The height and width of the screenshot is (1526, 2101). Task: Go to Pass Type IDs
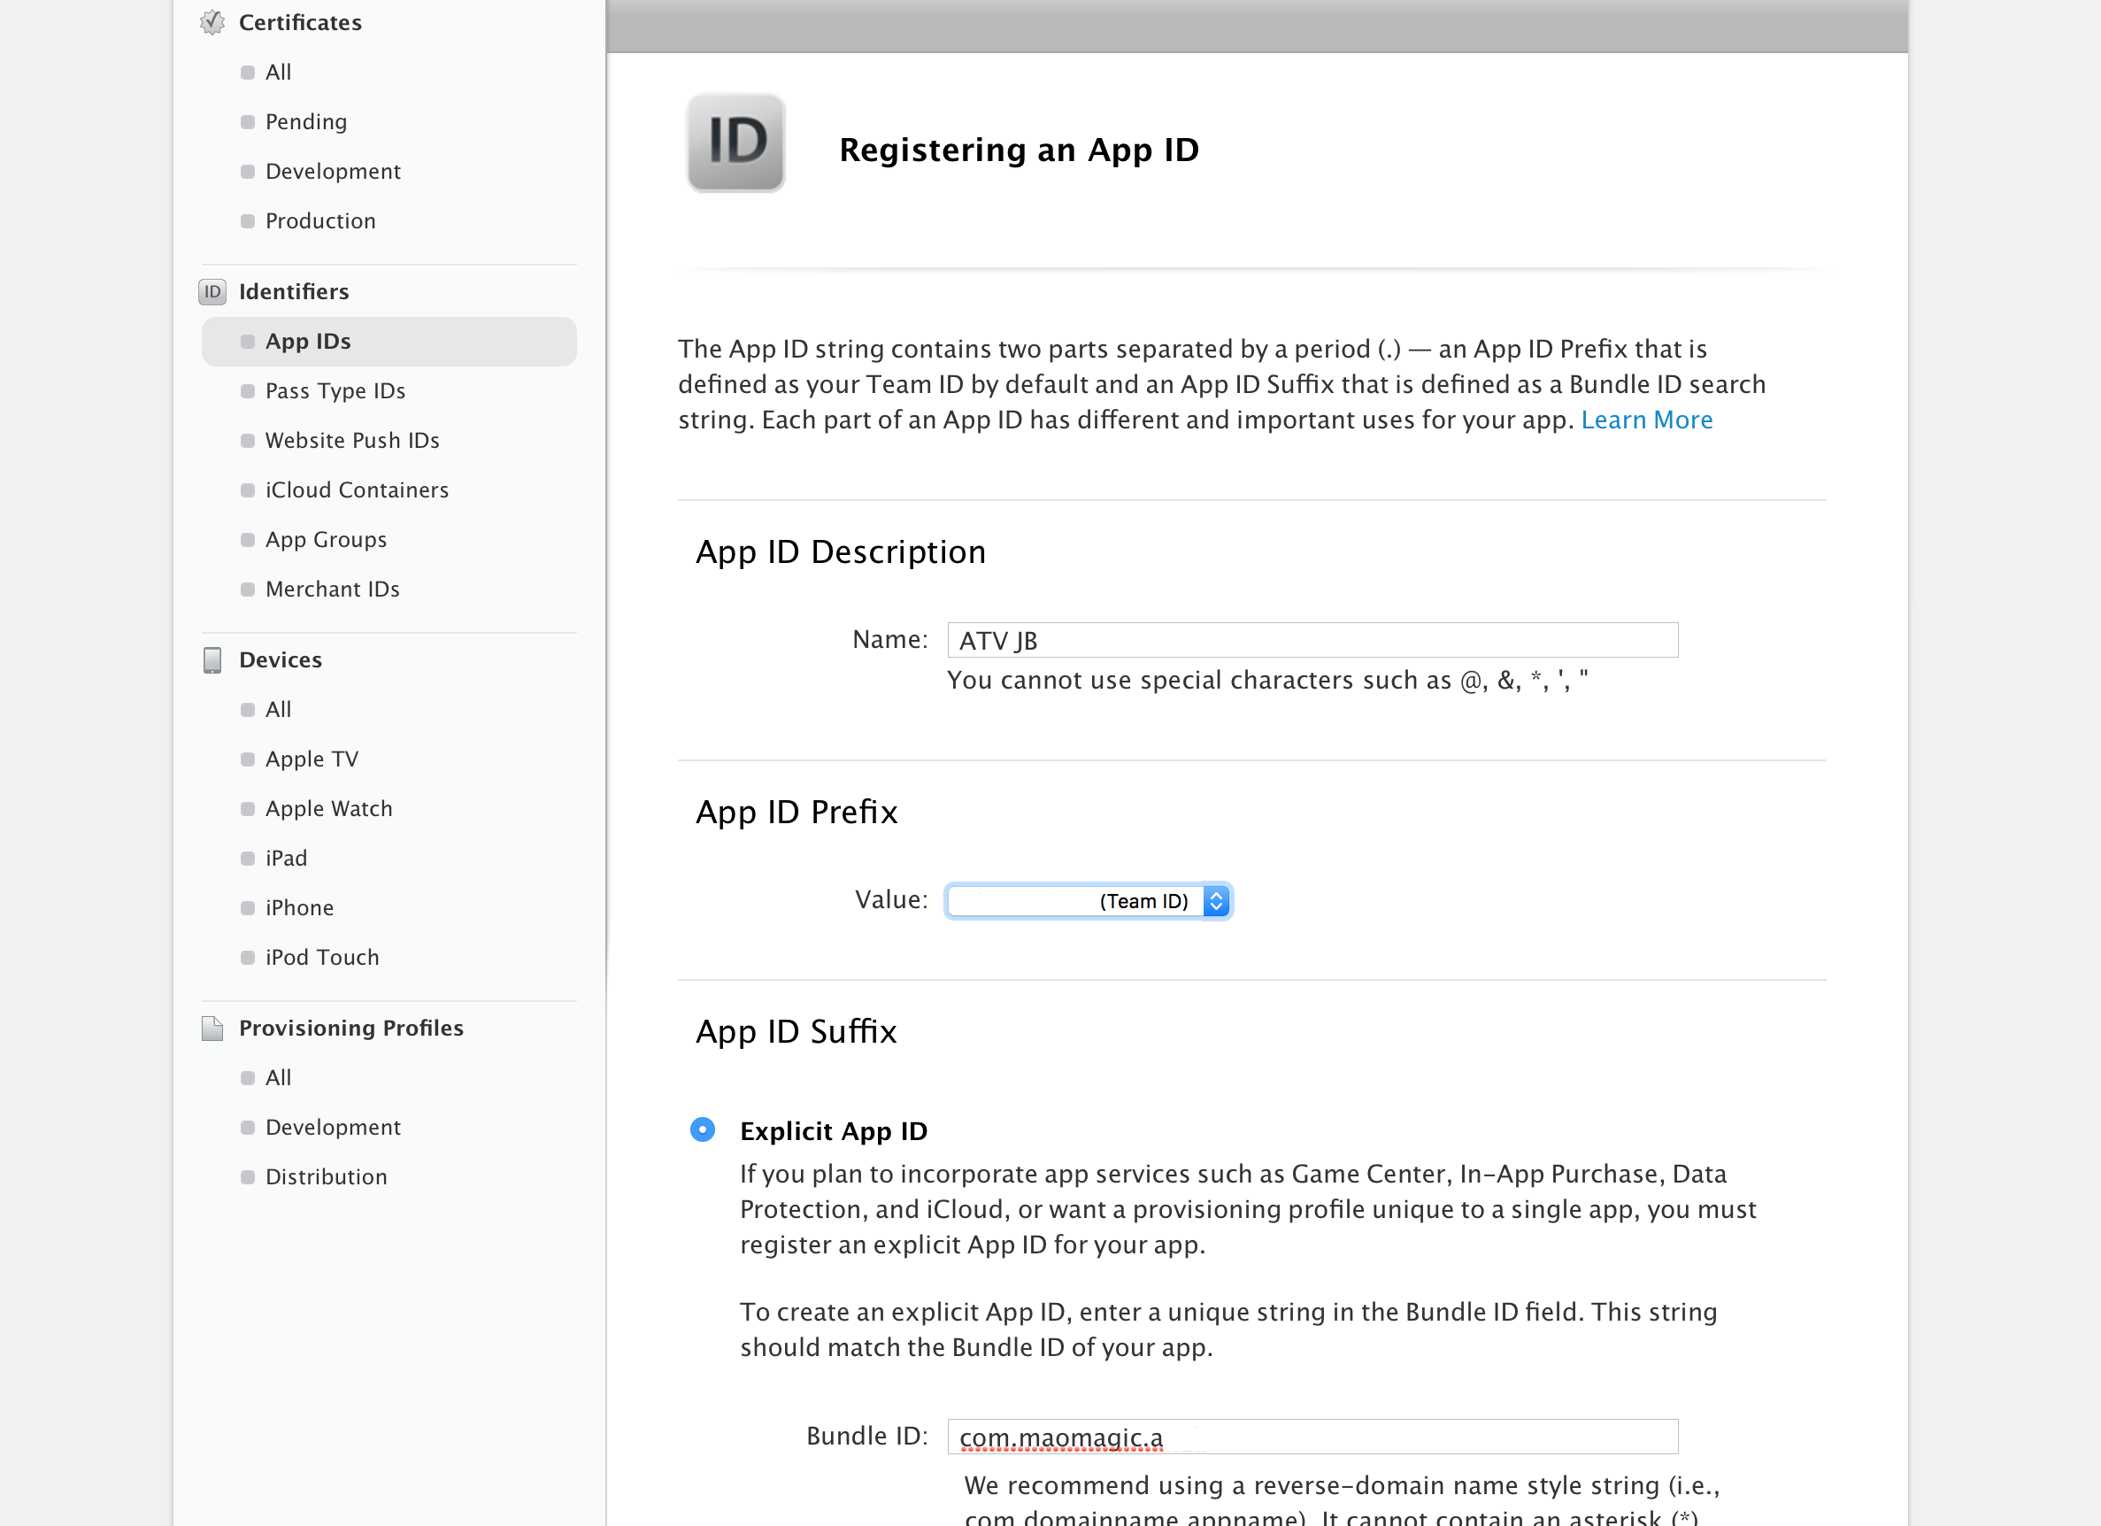pyautogui.click(x=335, y=391)
